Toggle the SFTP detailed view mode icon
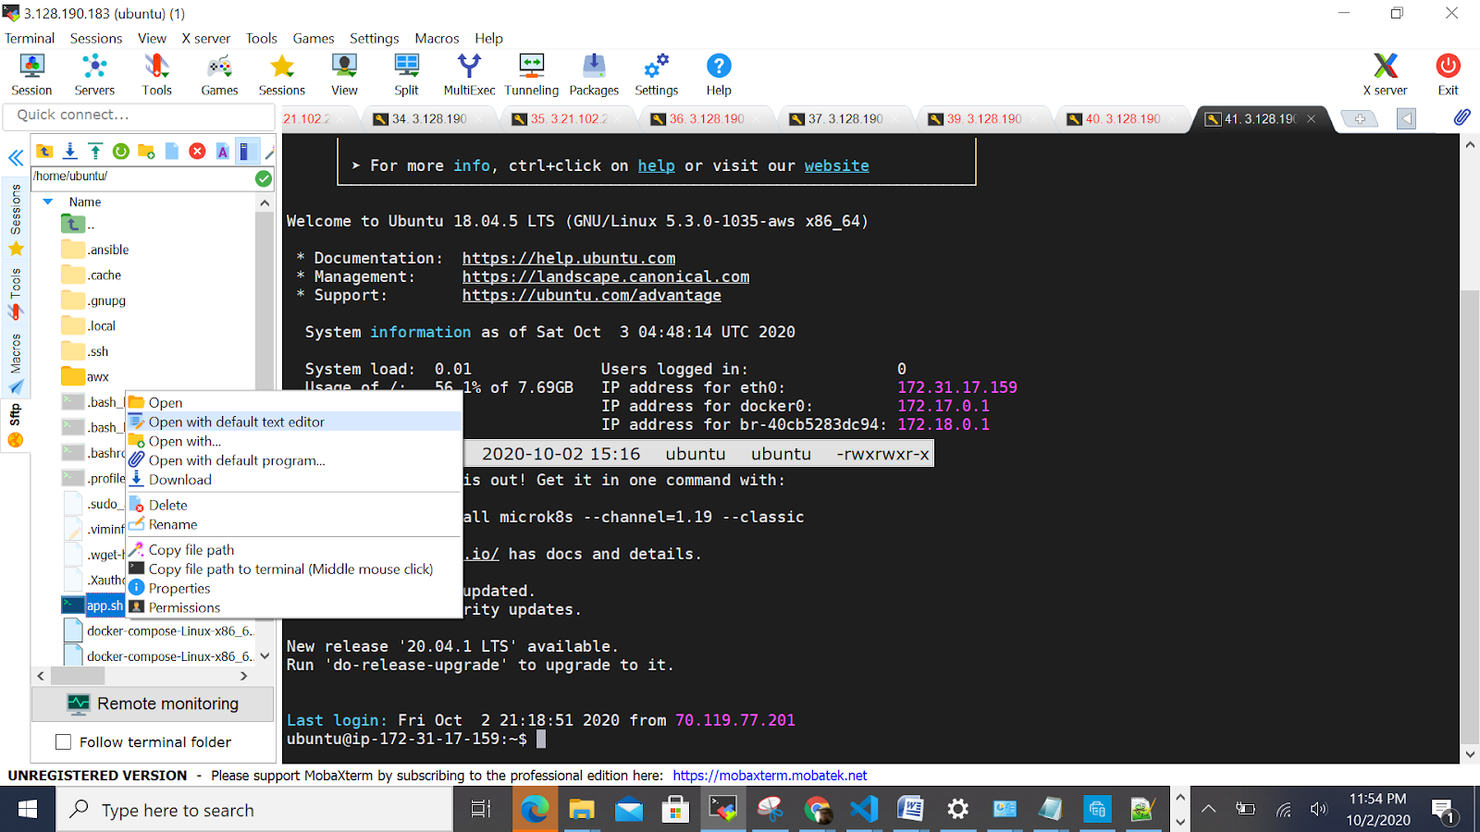 245,151
